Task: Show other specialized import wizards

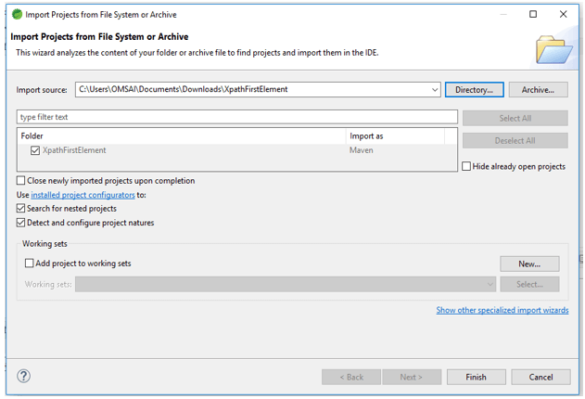Action: 502,310
